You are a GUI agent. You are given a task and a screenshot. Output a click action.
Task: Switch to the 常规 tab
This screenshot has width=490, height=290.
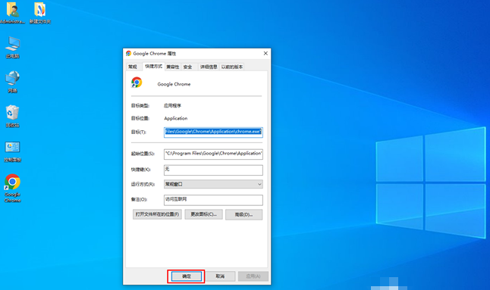coord(133,67)
